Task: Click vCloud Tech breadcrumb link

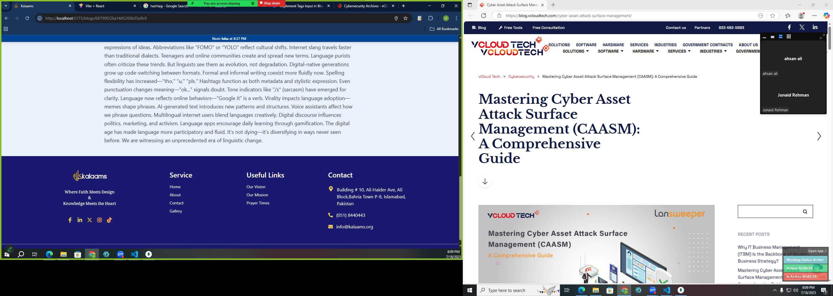Action: [x=489, y=77]
